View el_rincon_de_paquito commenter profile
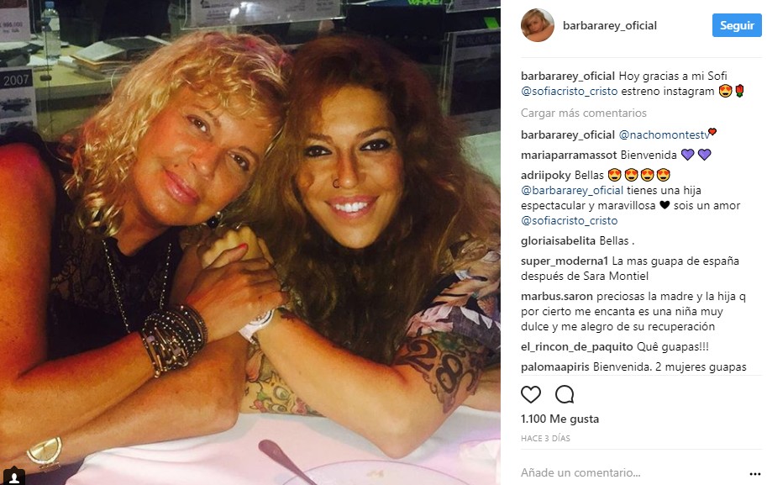 tap(576, 347)
